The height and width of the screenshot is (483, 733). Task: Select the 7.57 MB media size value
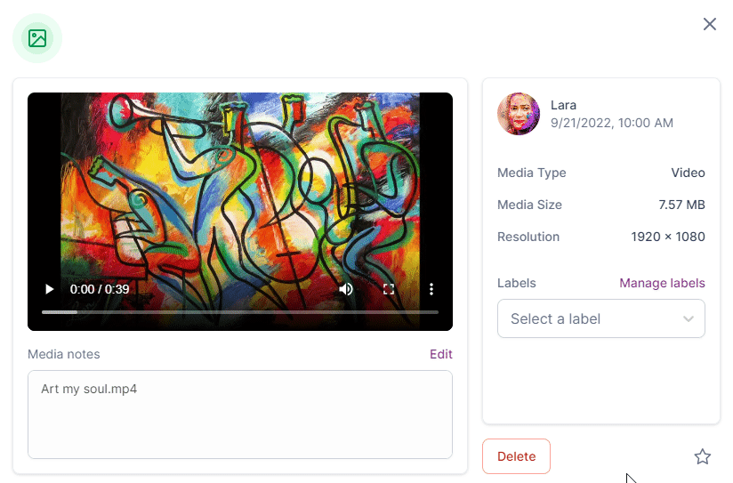(681, 205)
